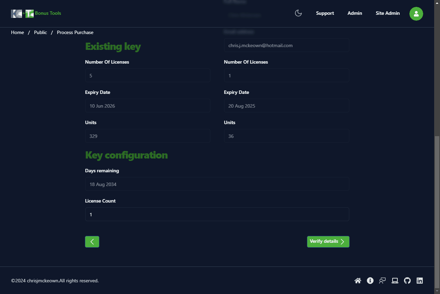Open the Admin menu
This screenshot has width=440, height=294.
tap(355, 13)
